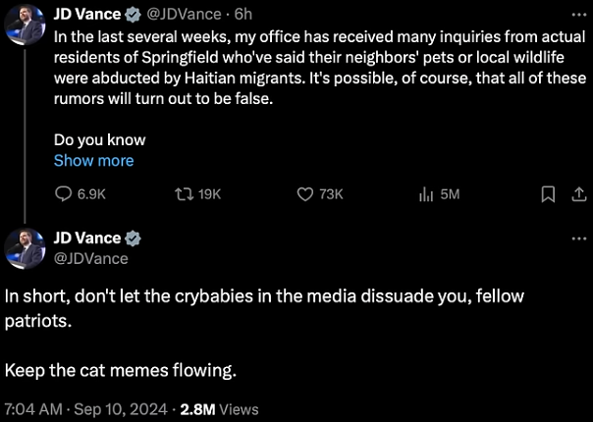Click the 73K likes count
Viewport: 593px width, 422px height.
[332, 194]
